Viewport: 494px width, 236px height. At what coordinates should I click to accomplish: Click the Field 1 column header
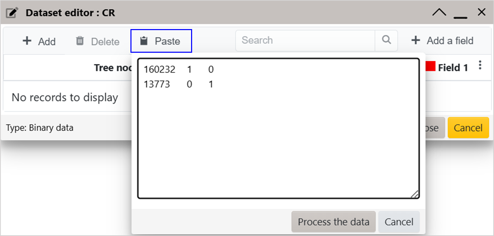click(453, 68)
